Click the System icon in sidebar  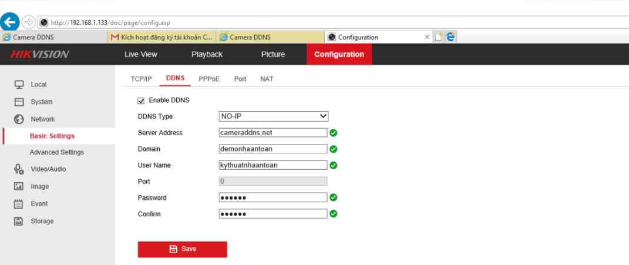[19, 102]
